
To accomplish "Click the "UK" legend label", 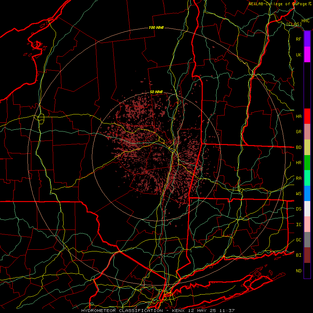I will point(298,55).
